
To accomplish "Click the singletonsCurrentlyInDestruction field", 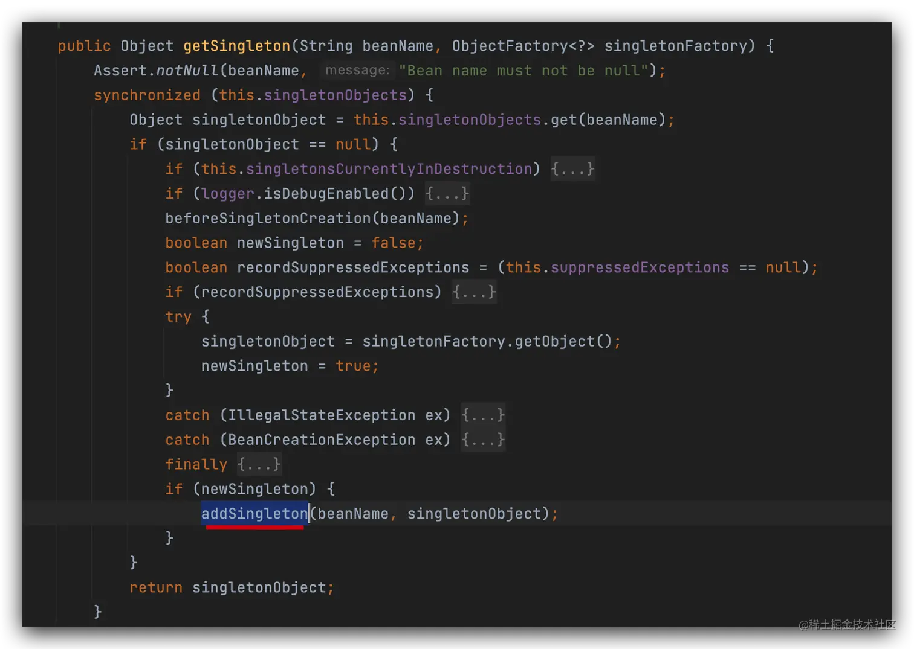I will tap(389, 169).
